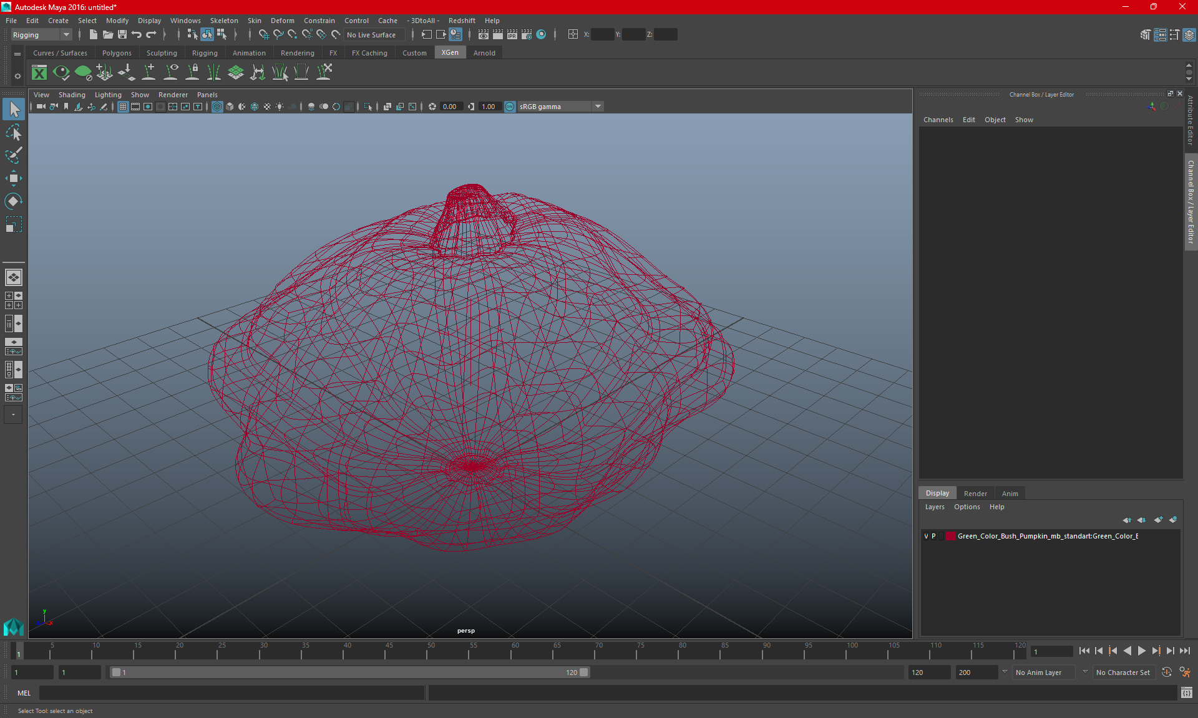
Task: Select the Move tool in toolbar
Action: [13, 178]
